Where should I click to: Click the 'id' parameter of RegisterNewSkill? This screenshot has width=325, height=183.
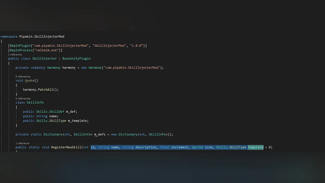pos(92,147)
